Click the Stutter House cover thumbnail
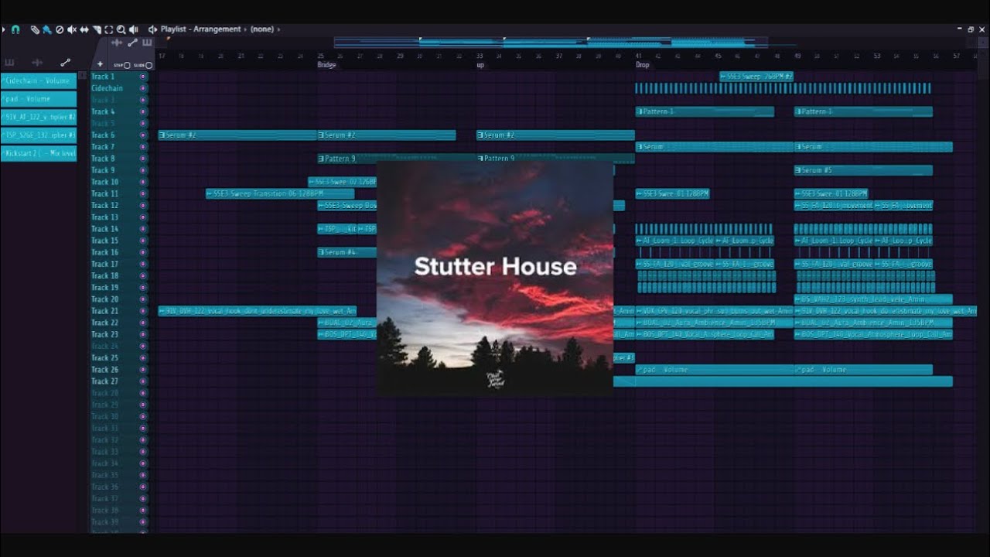 [495, 278]
